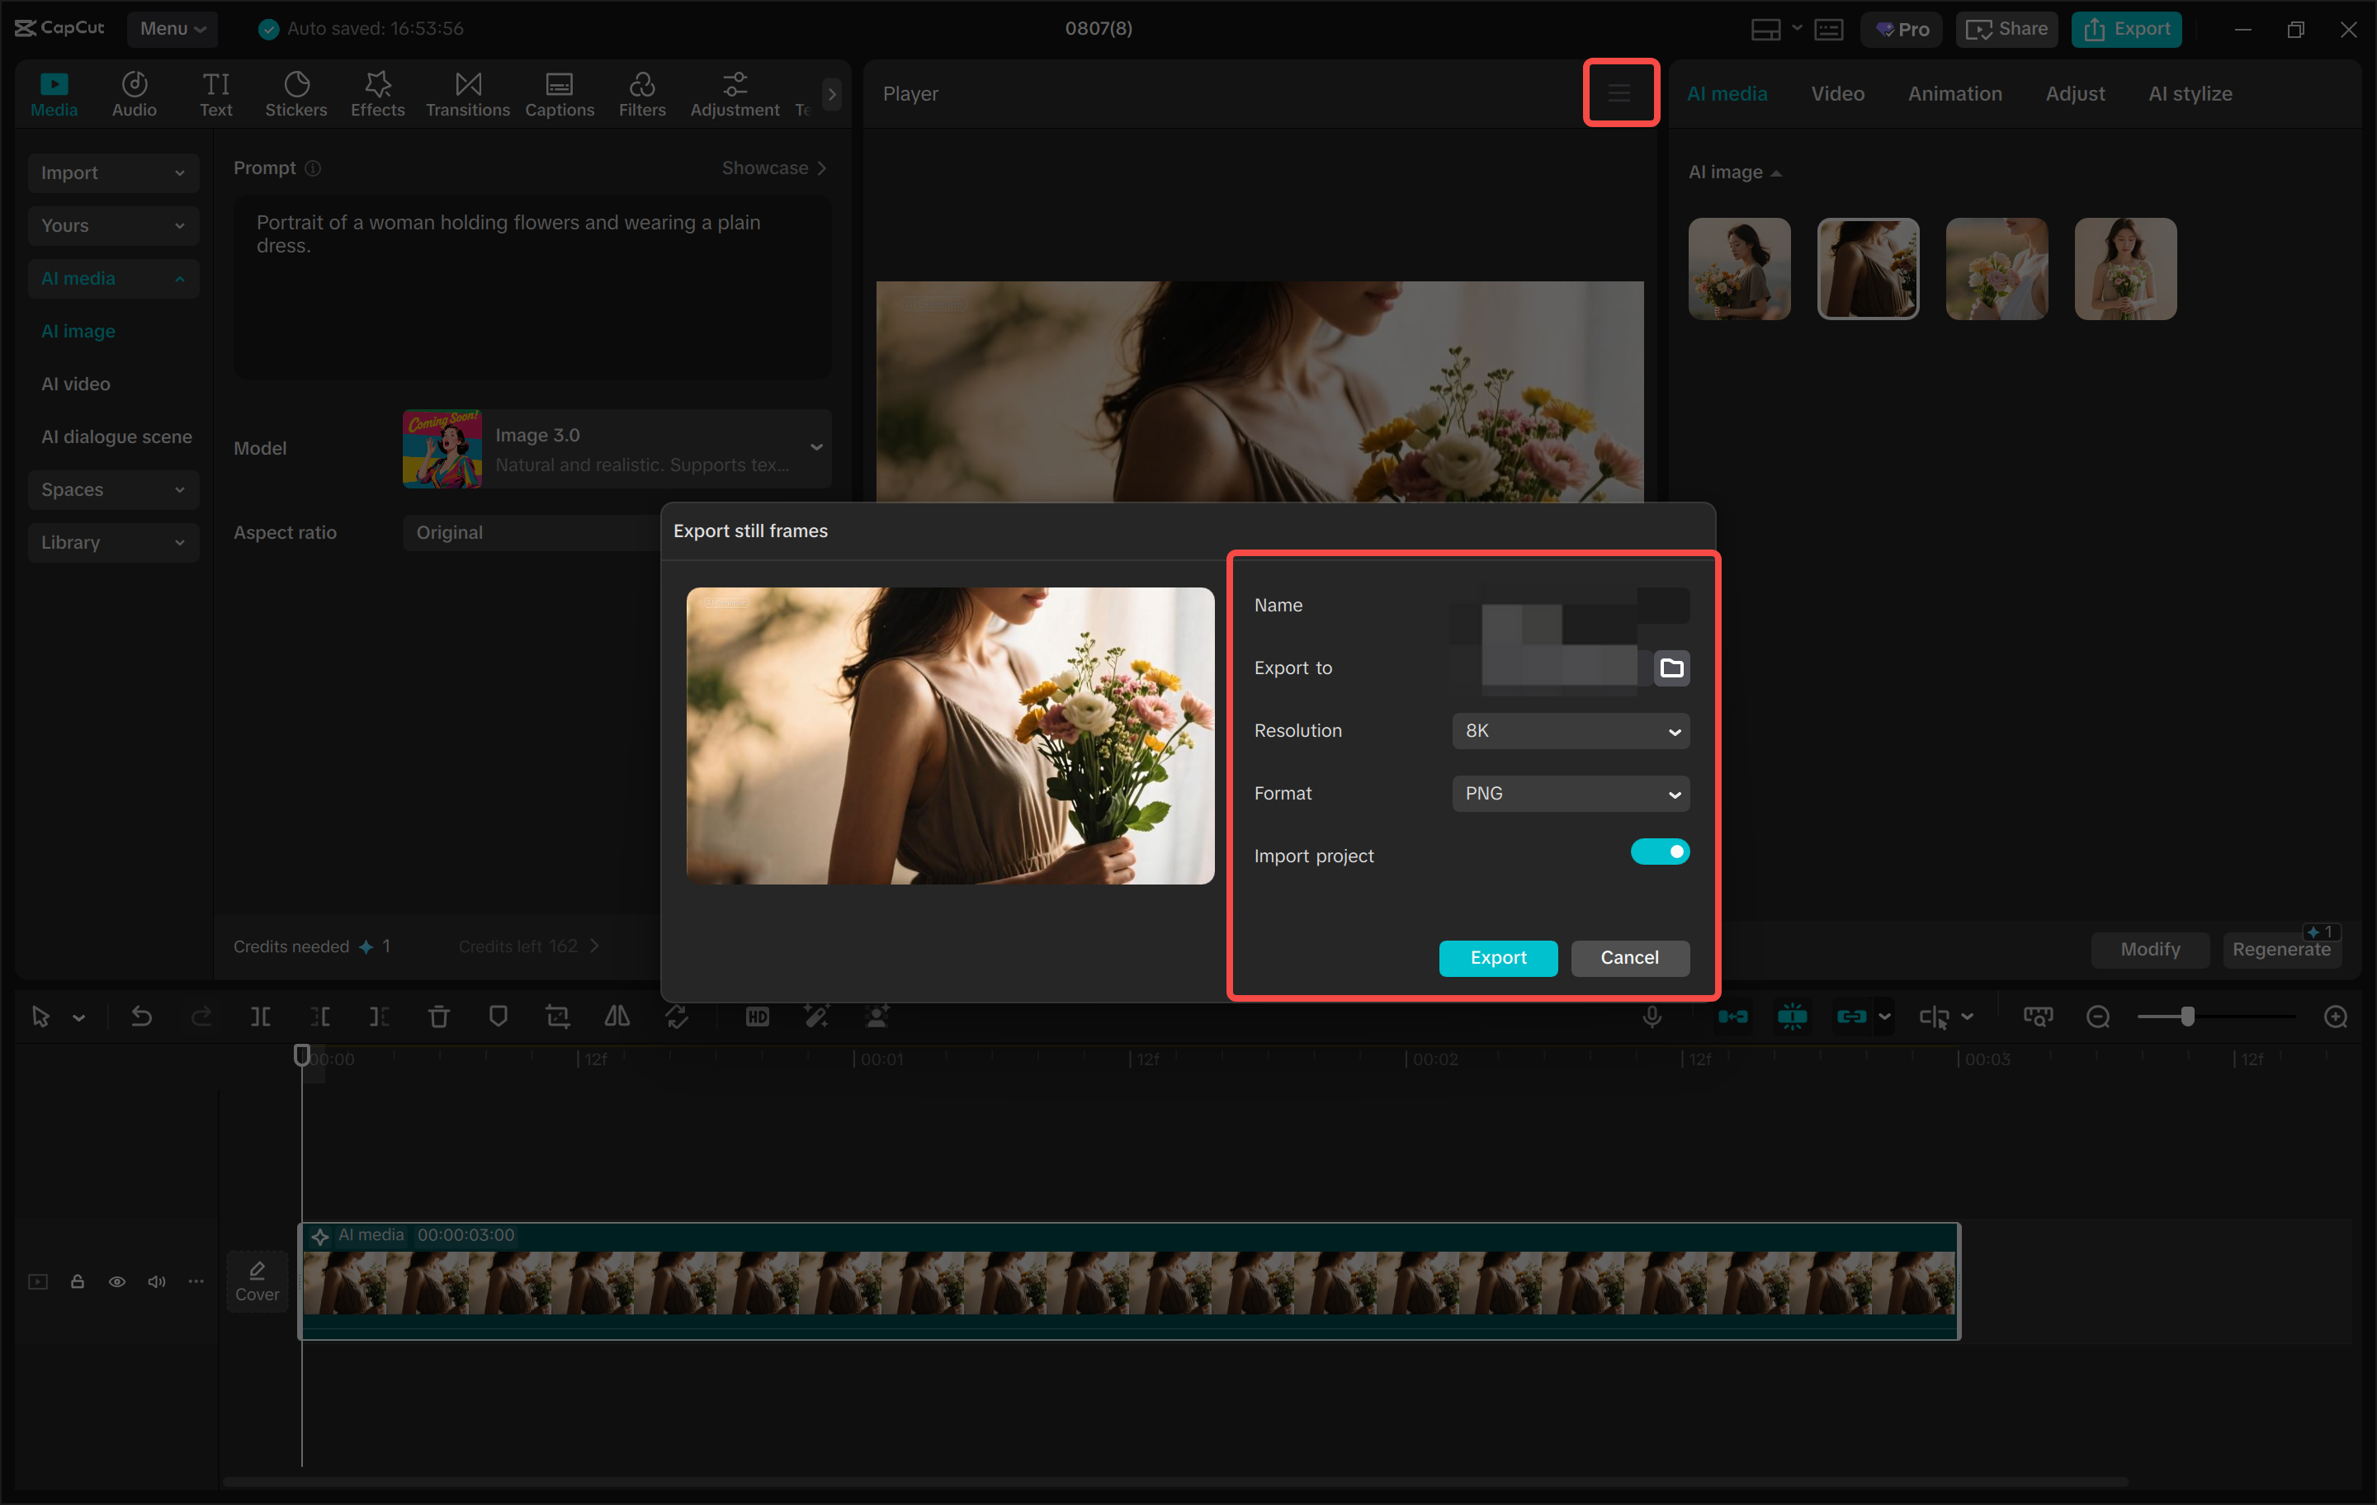
Task: Open the Stickers panel
Action: point(296,94)
